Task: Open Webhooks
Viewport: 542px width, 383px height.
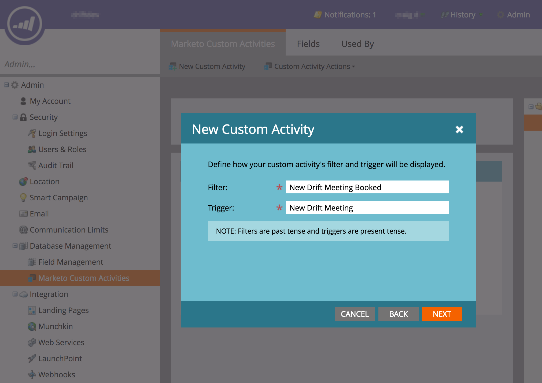Action: click(x=57, y=375)
